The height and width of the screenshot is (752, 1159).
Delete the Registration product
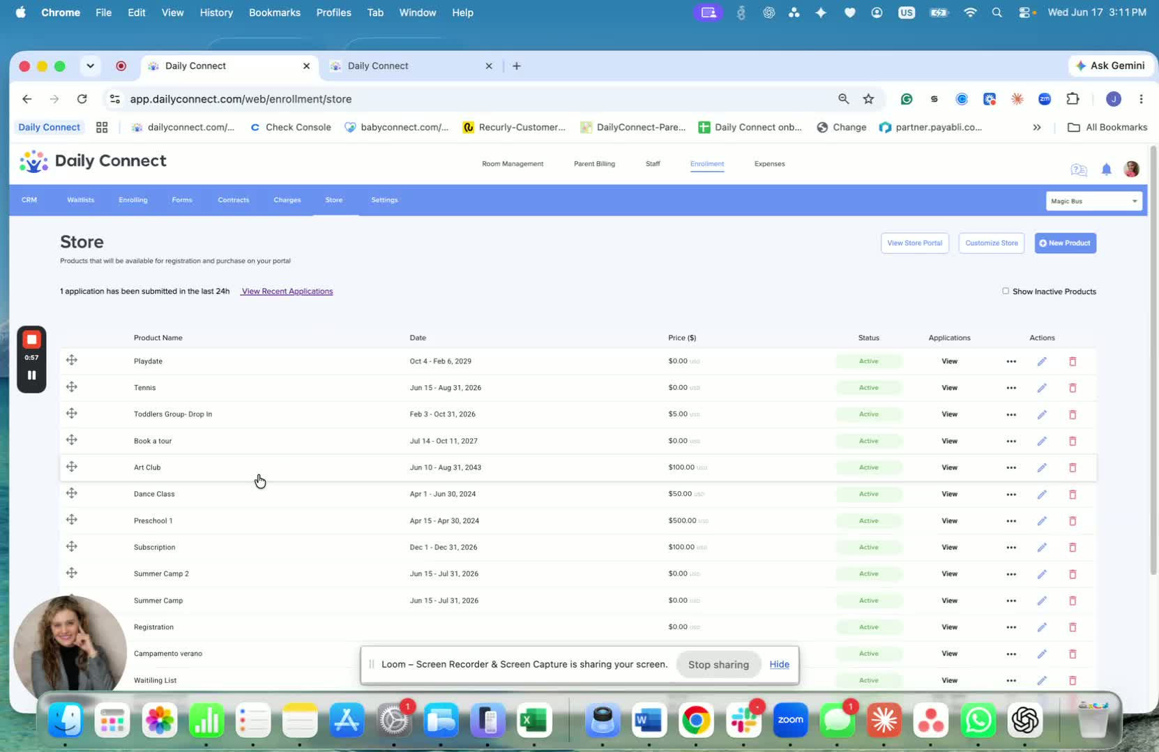1073,627
